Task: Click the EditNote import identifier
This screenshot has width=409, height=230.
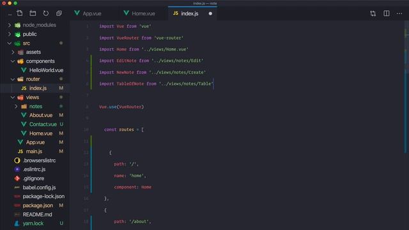Action: [x=127, y=61]
